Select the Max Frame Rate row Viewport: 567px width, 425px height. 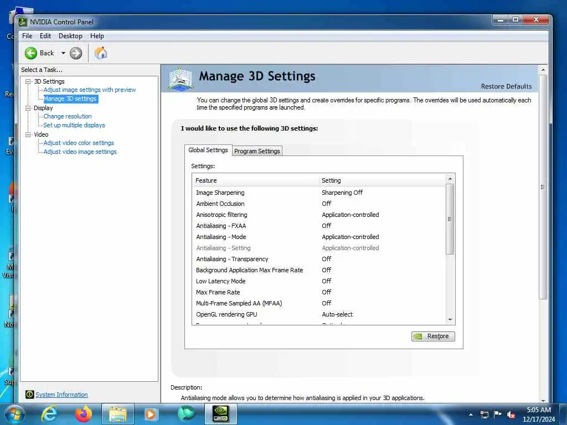tap(319, 292)
